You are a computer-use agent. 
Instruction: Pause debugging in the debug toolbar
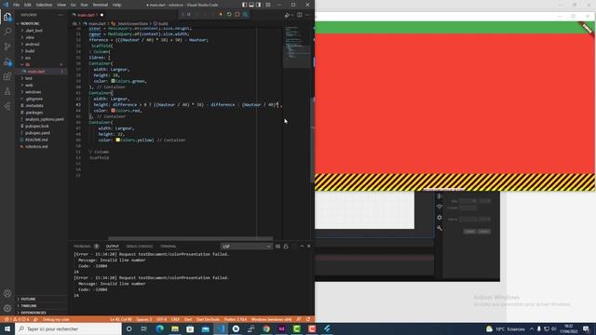tap(188, 15)
